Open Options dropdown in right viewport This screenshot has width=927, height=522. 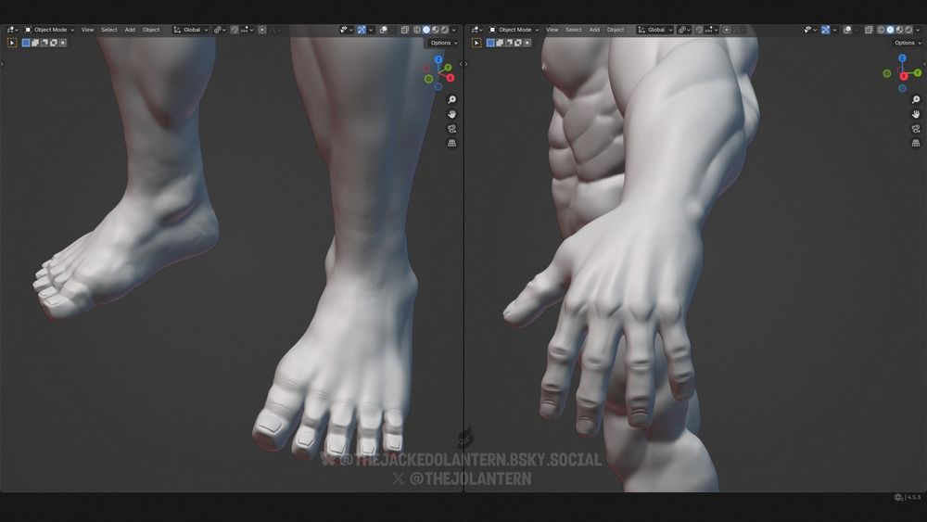[908, 43]
